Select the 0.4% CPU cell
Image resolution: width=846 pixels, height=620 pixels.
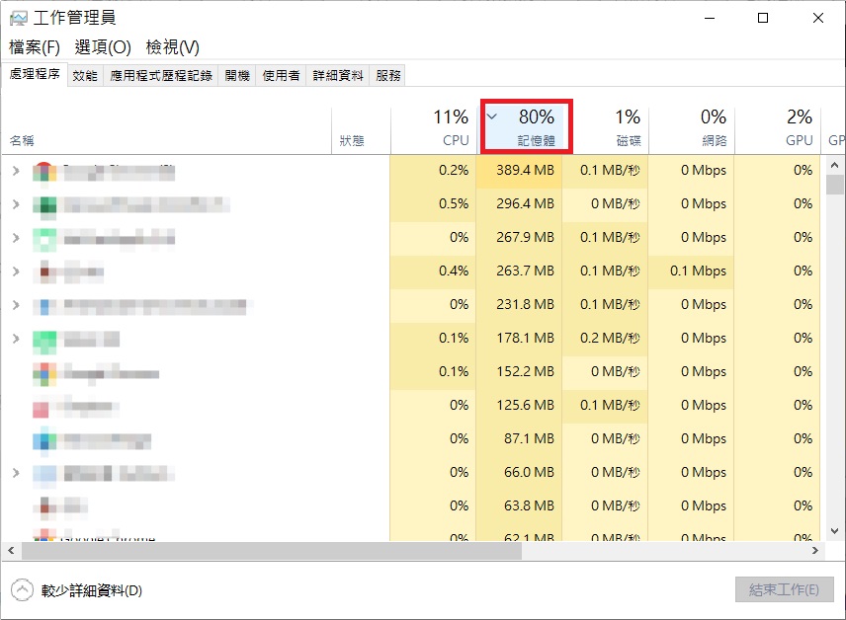coord(433,271)
